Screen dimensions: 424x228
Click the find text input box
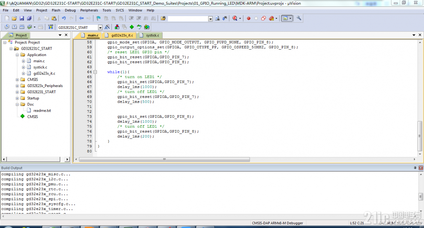point(188,19)
